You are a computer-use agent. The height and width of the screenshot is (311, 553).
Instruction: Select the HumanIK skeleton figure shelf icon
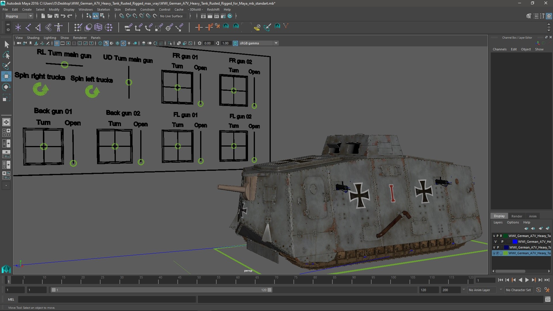pyautogui.click(x=58, y=27)
